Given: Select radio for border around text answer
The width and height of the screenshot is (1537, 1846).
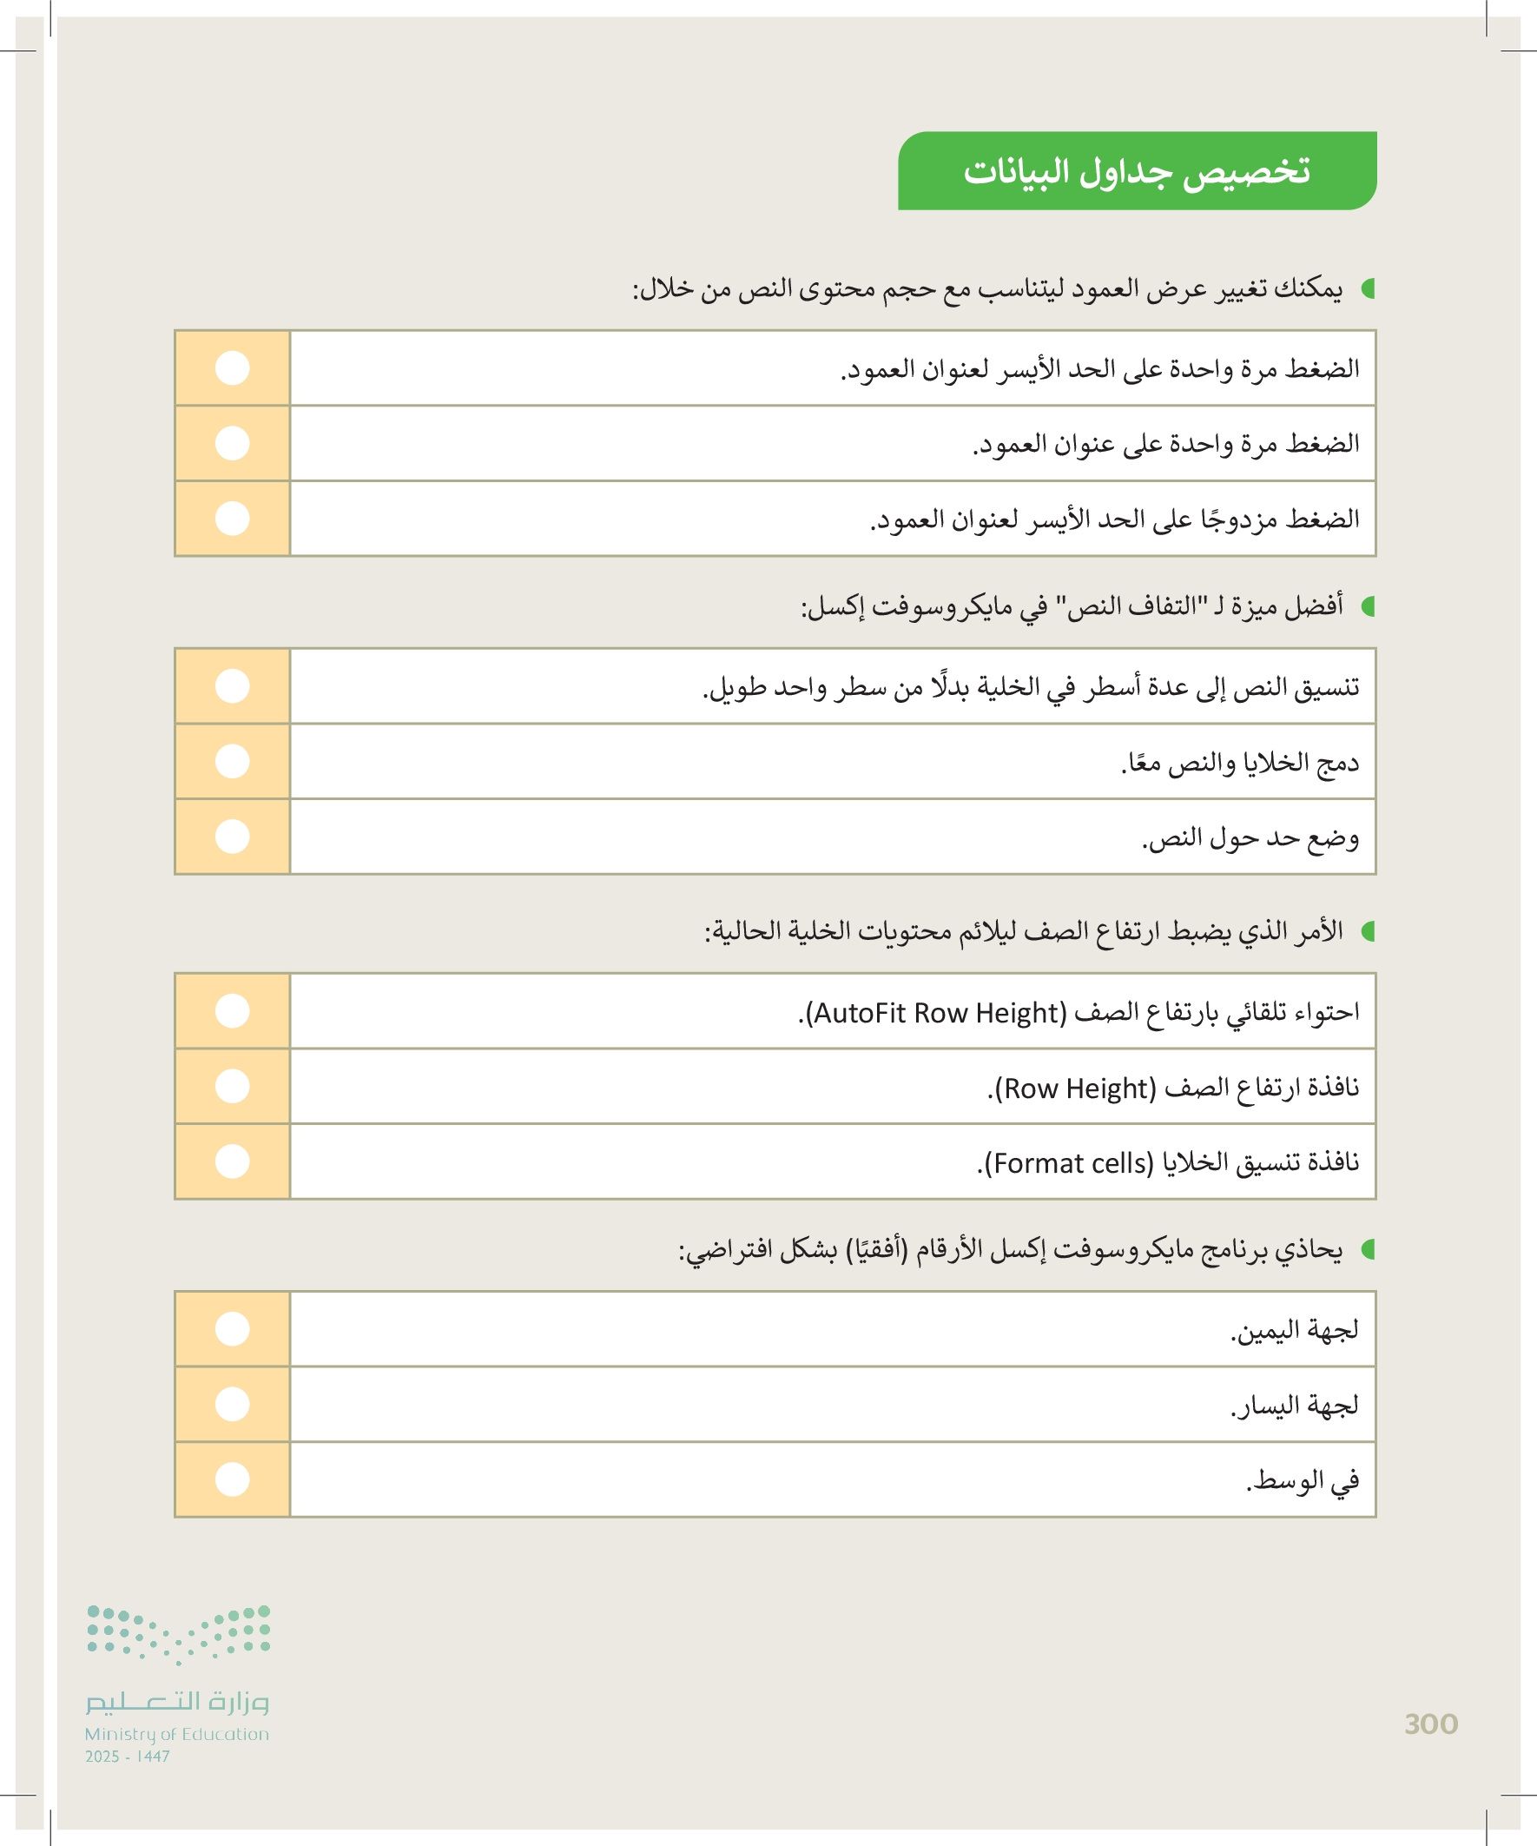Looking at the screenshot, I should (232, 836).
